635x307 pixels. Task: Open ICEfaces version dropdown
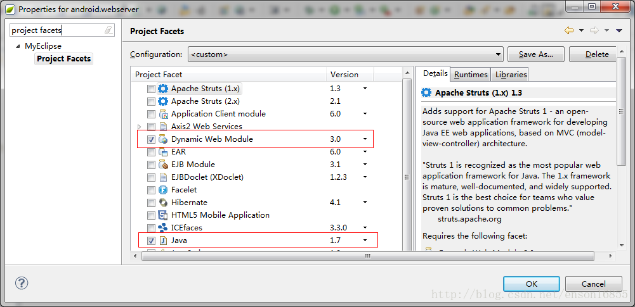pos(365,227)
